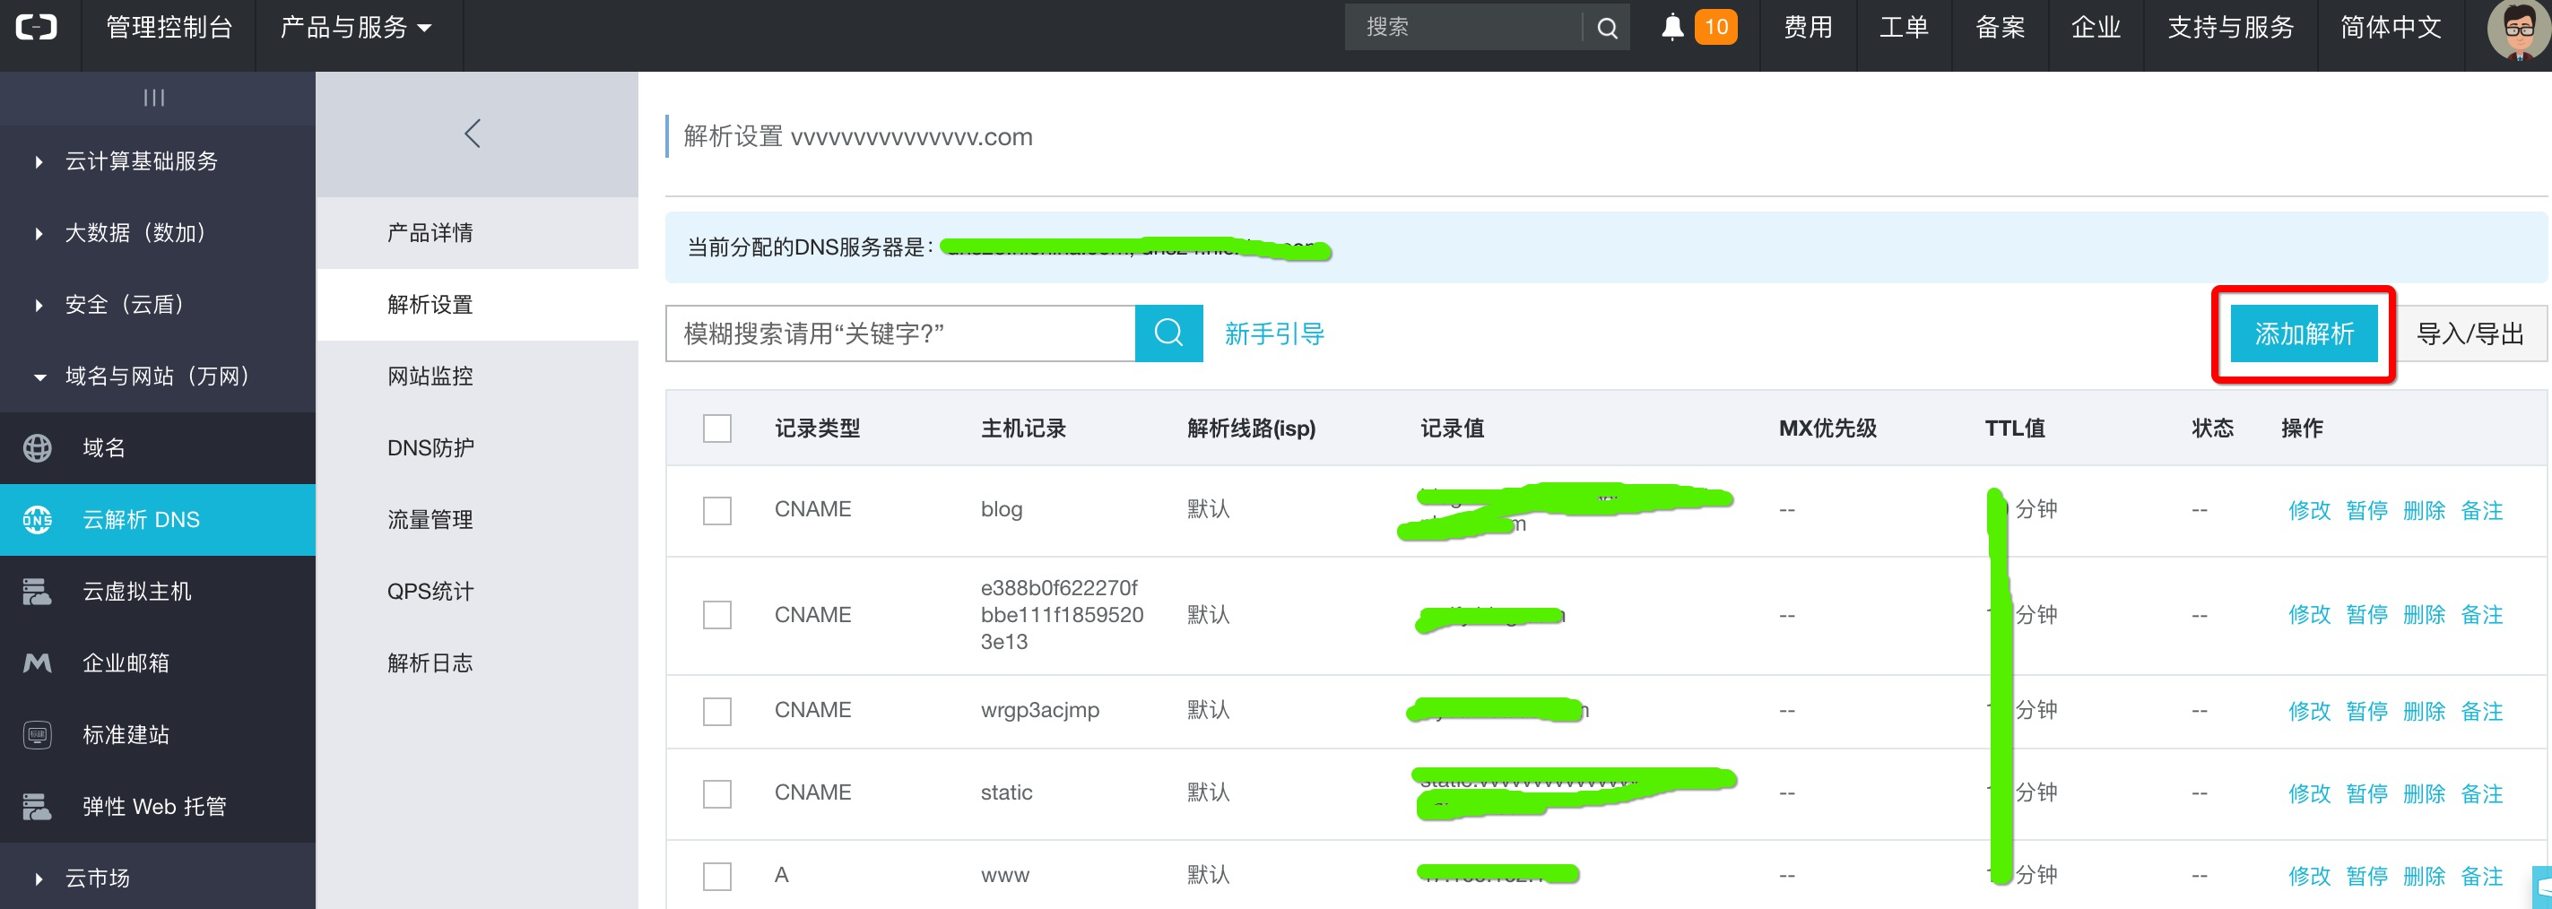Check the select-all checkbox in table header
This screenshot has height=909, width=2552.
tap(717, 428)
